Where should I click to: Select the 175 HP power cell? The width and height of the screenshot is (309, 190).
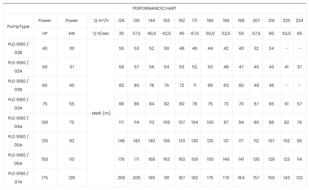click(45, 178)
